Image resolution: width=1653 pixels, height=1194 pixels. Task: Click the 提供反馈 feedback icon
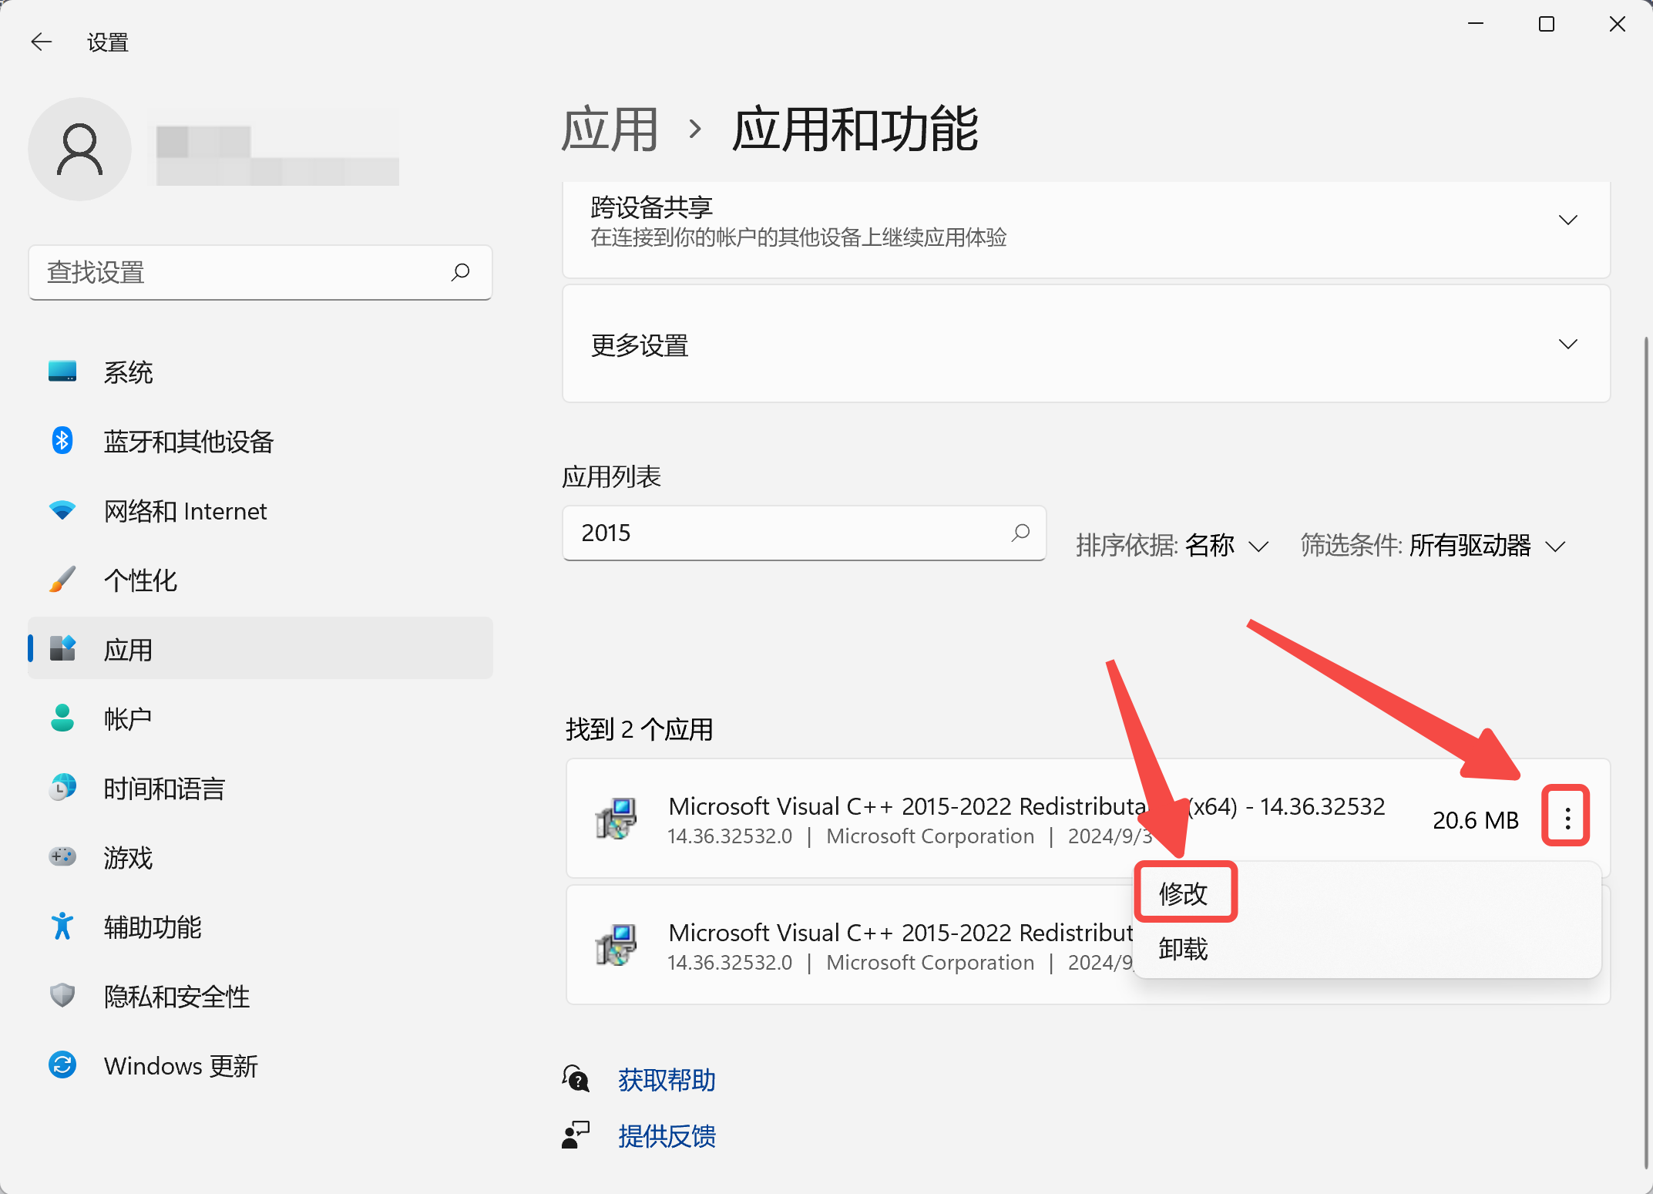pyautogui.click(x=576, y=1135)
